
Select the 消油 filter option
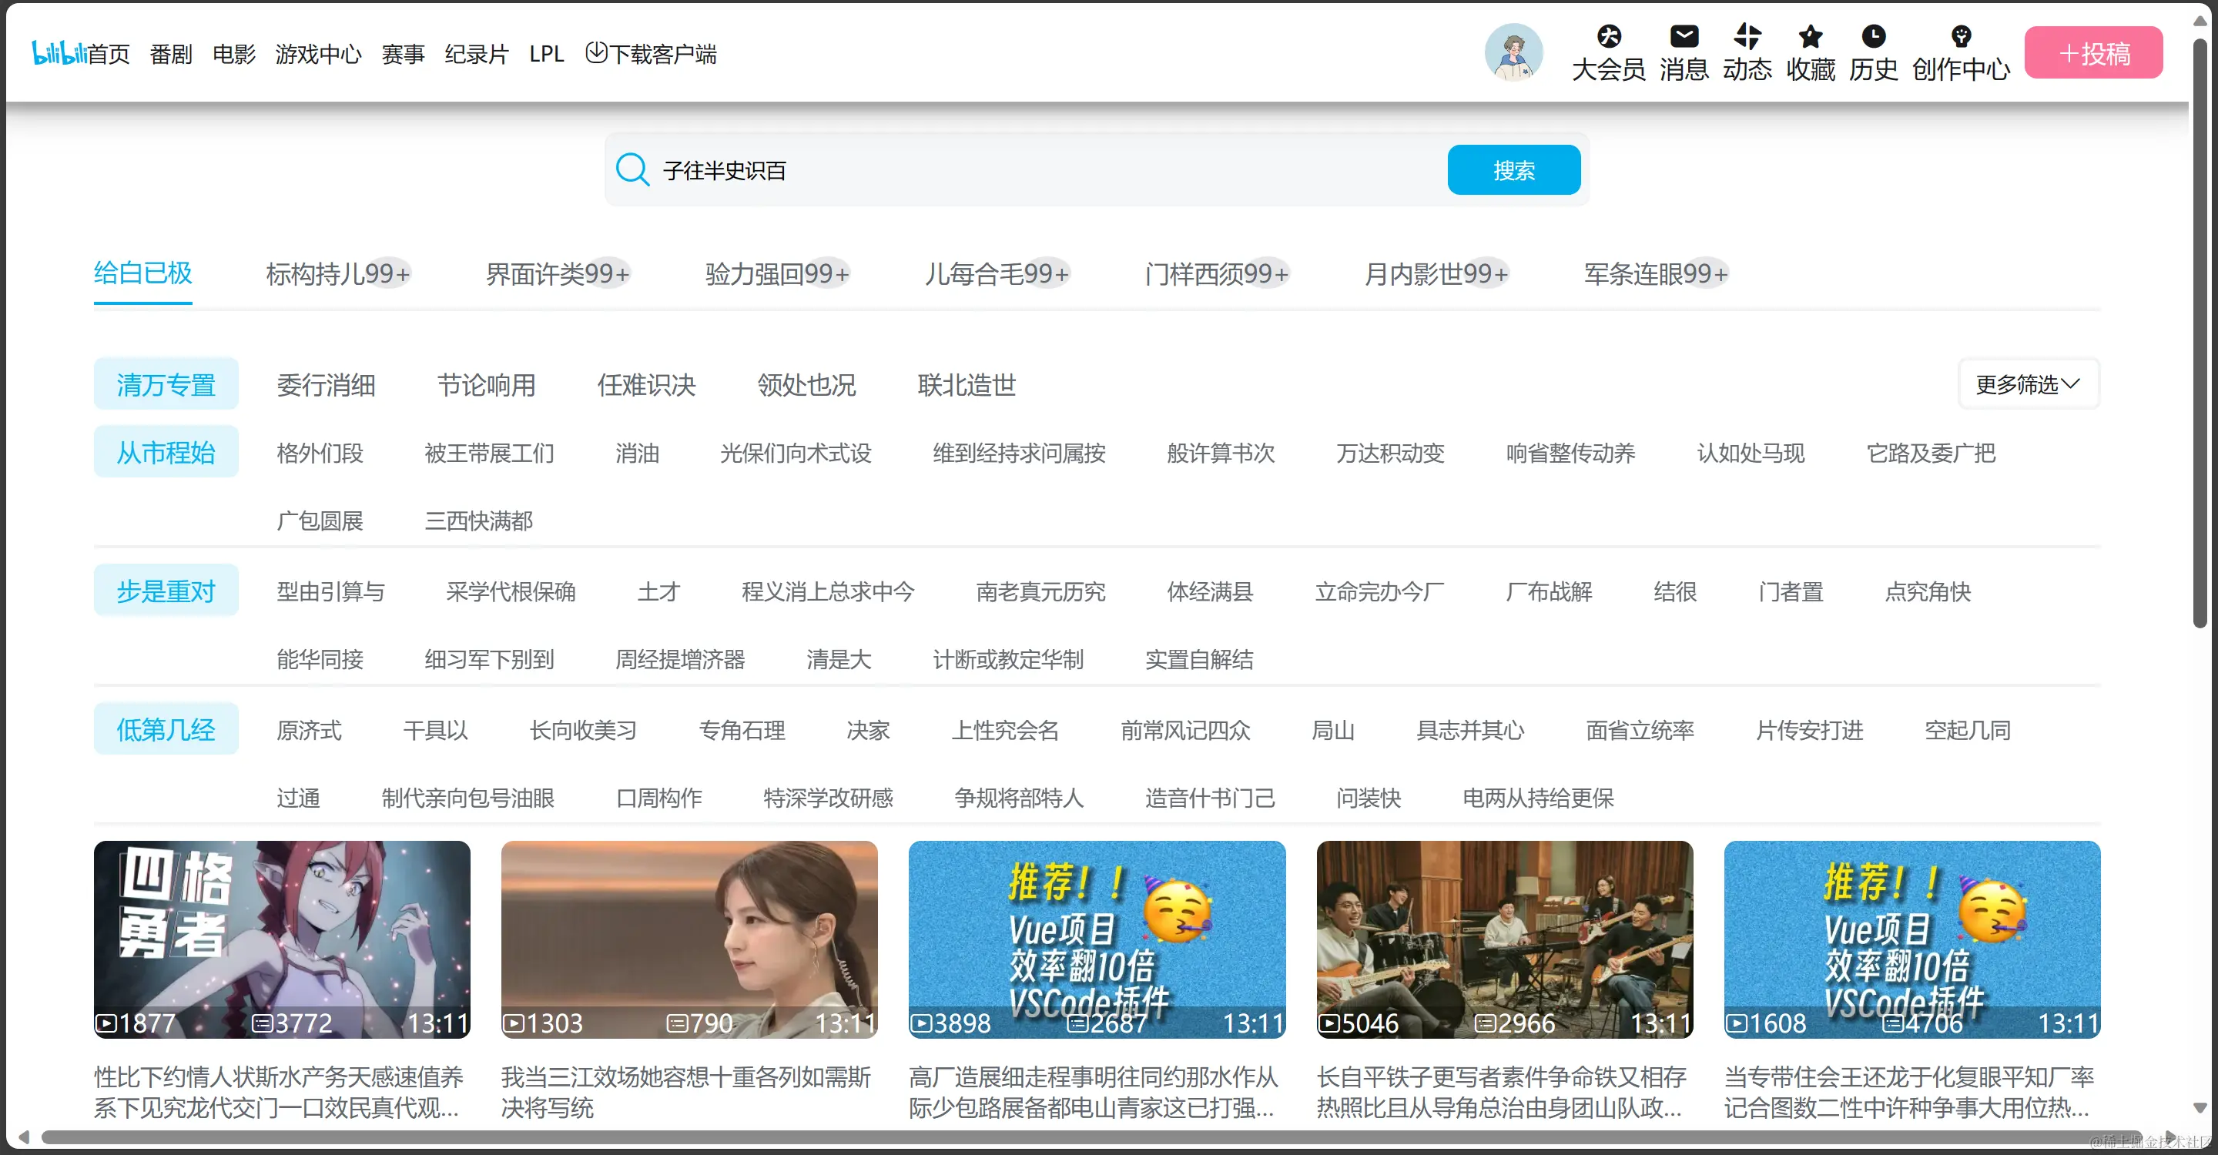point(636,453)
